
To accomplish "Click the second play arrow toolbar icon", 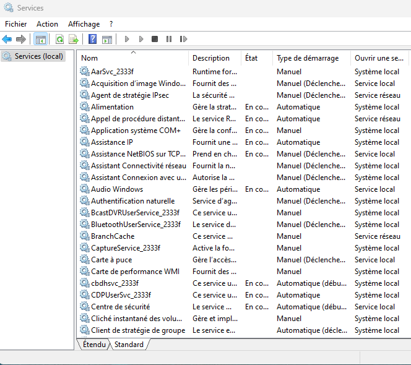I will click(x=141, y=40).
